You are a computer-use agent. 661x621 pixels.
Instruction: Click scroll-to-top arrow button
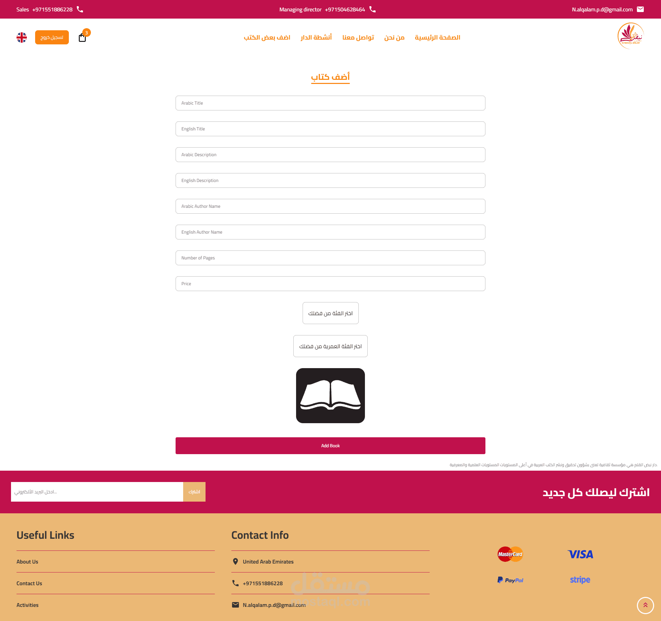(645, 605)
